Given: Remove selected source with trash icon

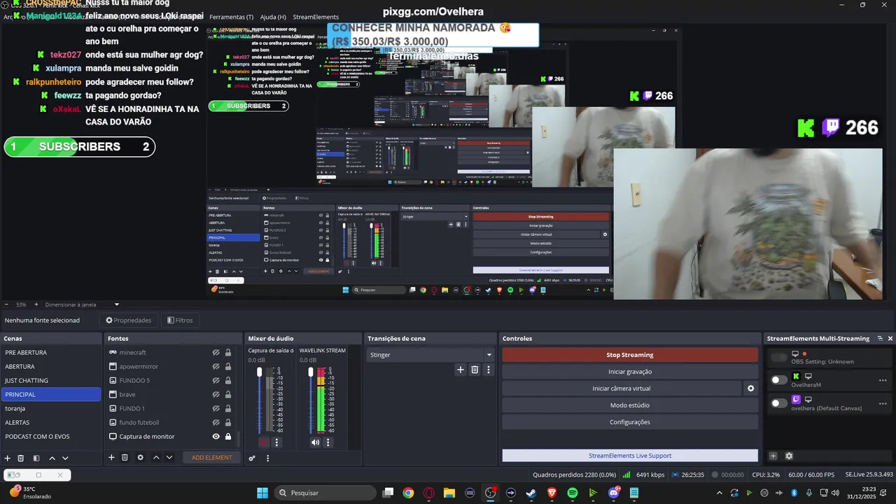Looking at the screenshot, I should pos(125,457).
